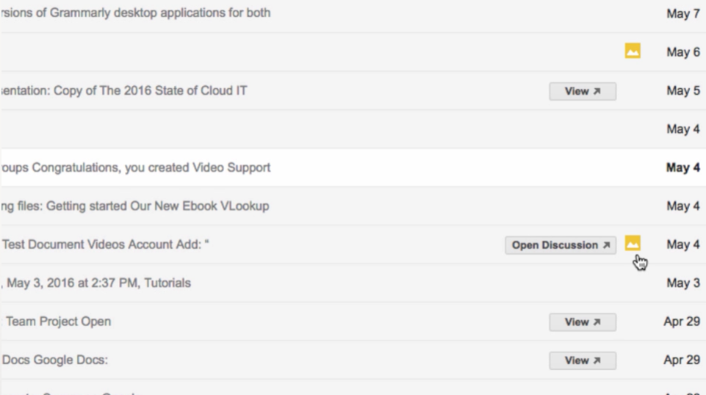Open the Copy of The 2016 State of Cloud IT email
Viewport: 706px width, 395px height.
coord(124,90)
